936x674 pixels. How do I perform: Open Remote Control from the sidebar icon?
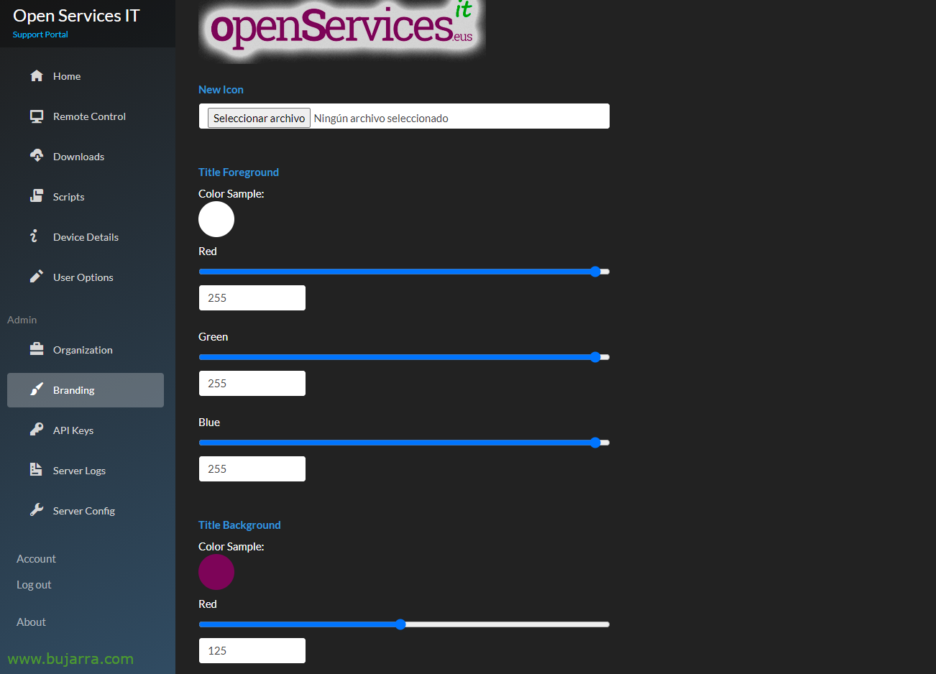[36, 116]
